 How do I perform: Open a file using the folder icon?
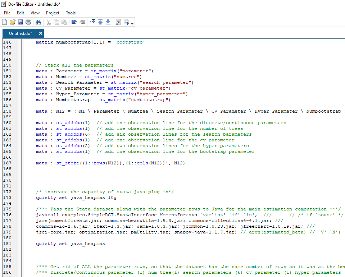point(13,22)
